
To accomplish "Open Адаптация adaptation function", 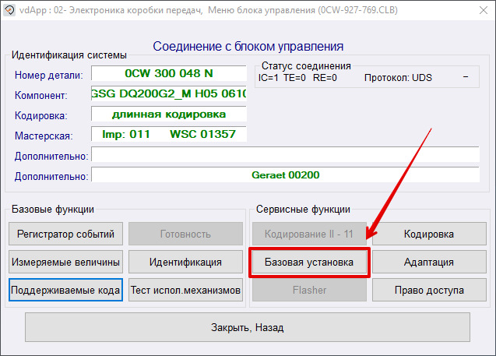I will point(429,262).
